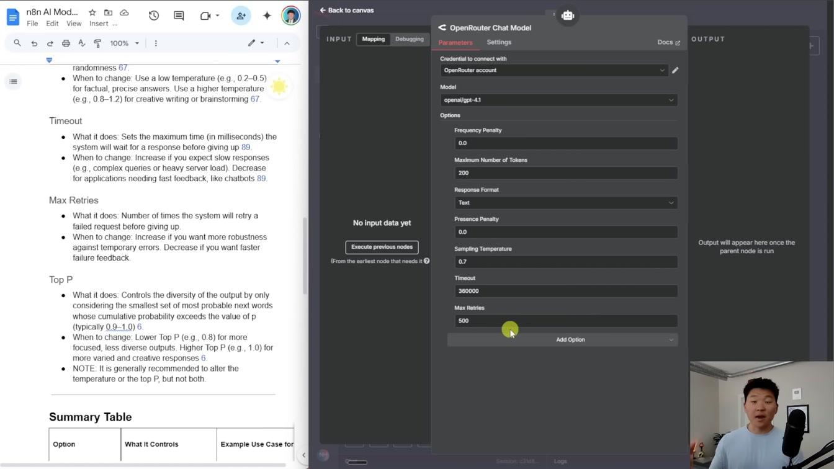Click Frequency Penalty field

point(566,143)
